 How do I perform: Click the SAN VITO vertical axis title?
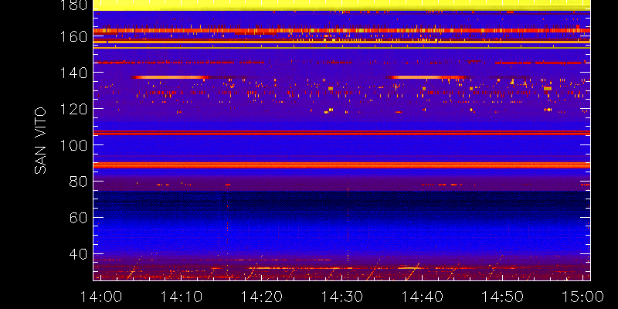(40, 141)
